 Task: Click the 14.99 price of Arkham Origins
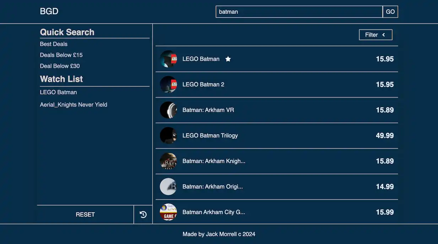click(x=385, y=187)
